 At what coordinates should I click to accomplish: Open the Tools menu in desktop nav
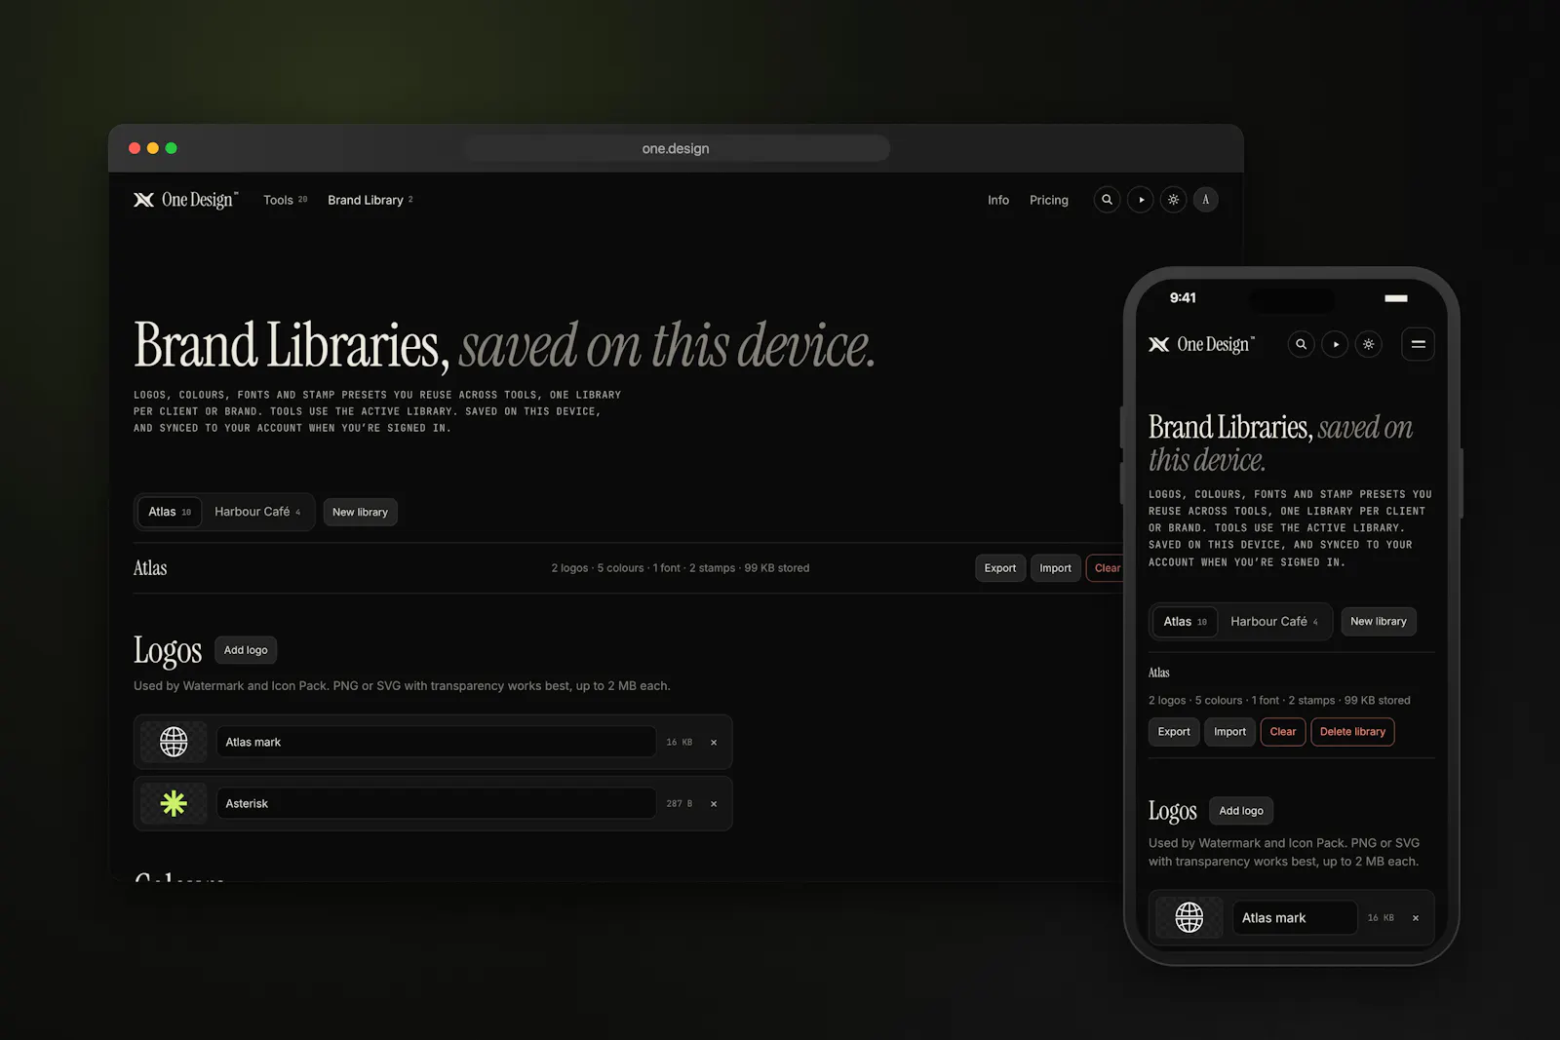point(285,200)
